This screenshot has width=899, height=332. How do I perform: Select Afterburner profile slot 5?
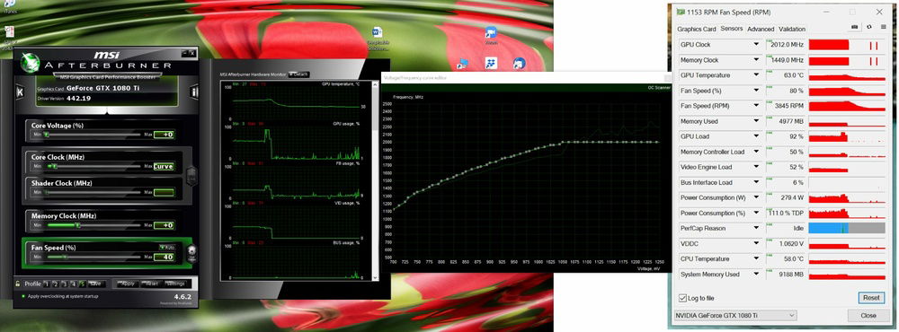point(82,284)
